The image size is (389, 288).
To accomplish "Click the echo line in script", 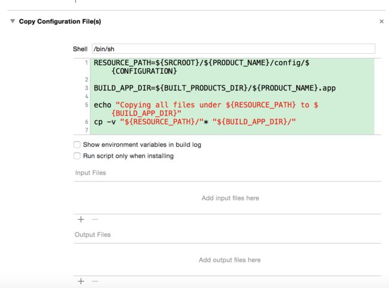I will tap(206, 109).
